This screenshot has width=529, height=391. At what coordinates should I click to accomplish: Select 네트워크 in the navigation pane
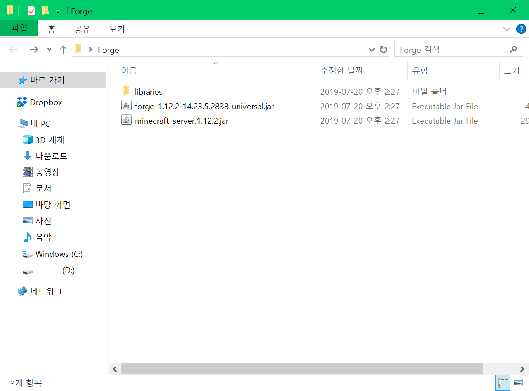pyautogui.click(x=46, y=291)
